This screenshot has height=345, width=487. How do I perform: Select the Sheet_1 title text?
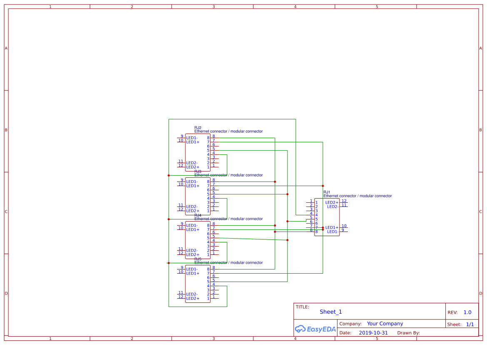click(x=331, y=312)
